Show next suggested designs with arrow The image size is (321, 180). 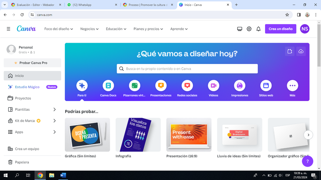(x=308, y=135)
